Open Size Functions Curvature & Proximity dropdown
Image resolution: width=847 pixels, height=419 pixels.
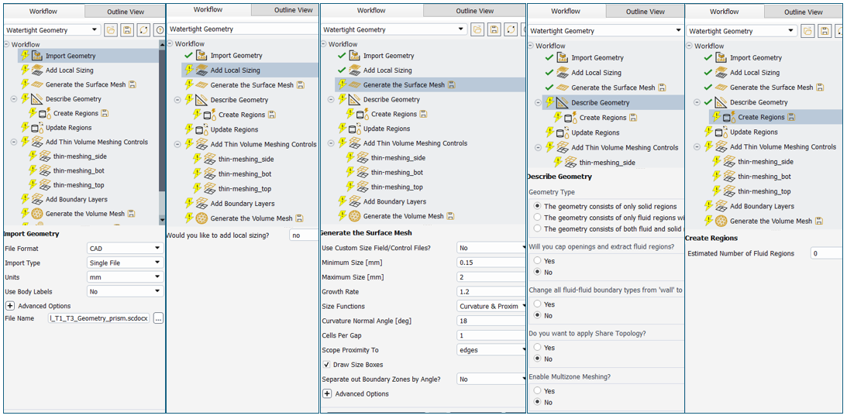tap(491, 306)
